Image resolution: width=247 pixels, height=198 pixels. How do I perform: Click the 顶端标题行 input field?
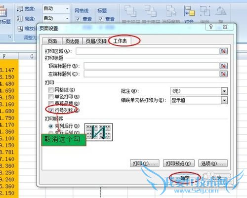(x=151, y=66)
